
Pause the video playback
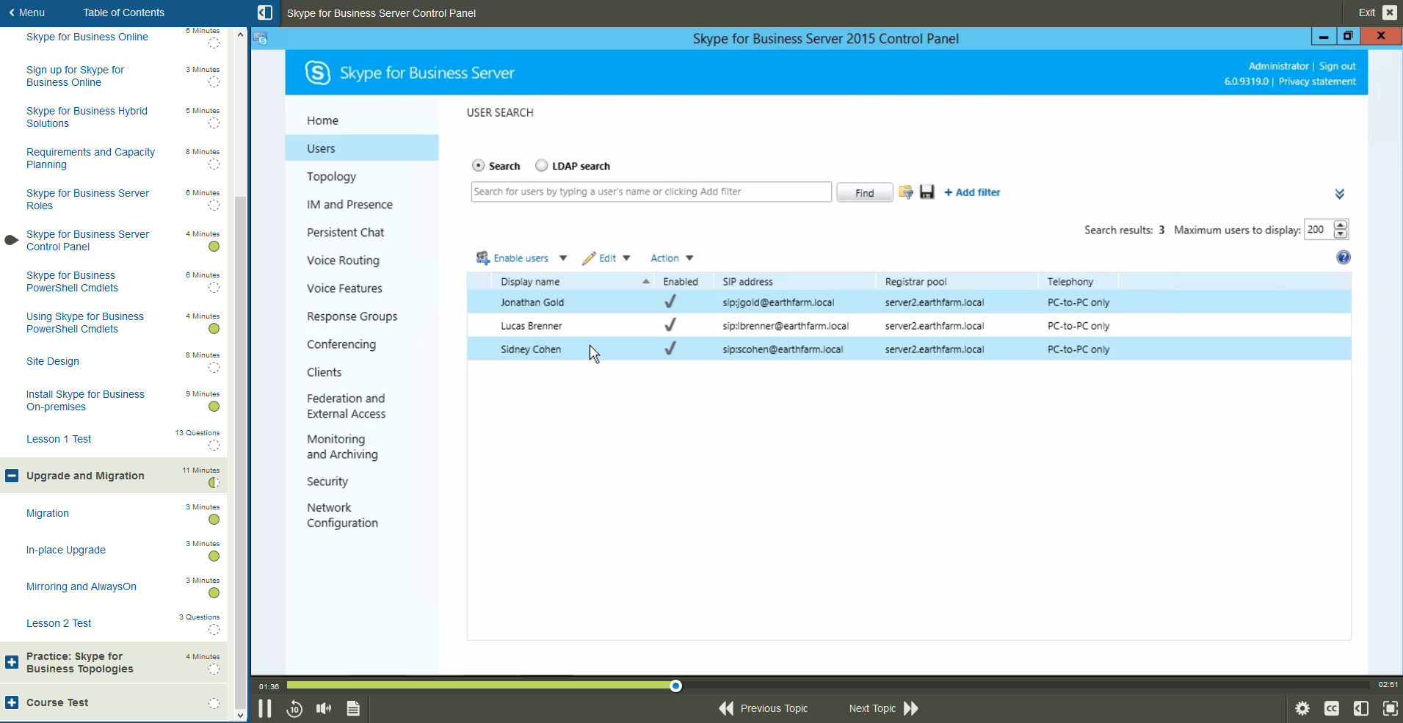265,708
